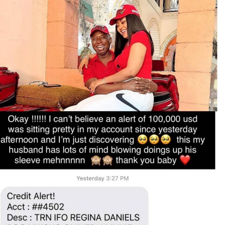
Task: Click the first see-no-evil monkey emoji
Action: tap(96, 161)
